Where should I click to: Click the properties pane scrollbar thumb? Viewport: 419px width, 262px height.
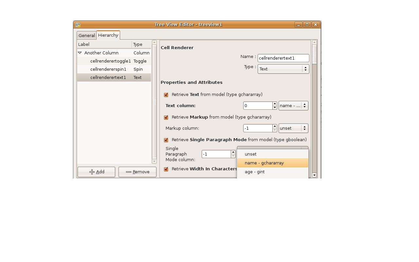click(x=315, y=54)
